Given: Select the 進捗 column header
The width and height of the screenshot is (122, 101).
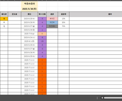Looking at the screenshot, I should [52, 14].
